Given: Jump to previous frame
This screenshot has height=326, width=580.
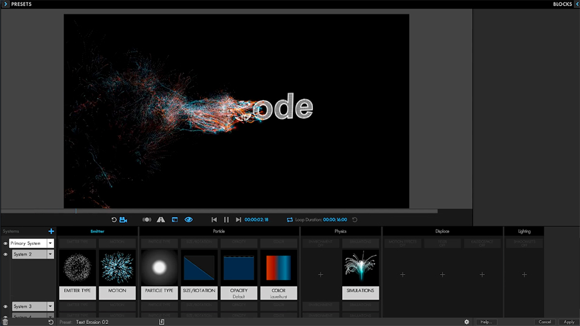Looking at the screenshot, I should pos(214,220).
